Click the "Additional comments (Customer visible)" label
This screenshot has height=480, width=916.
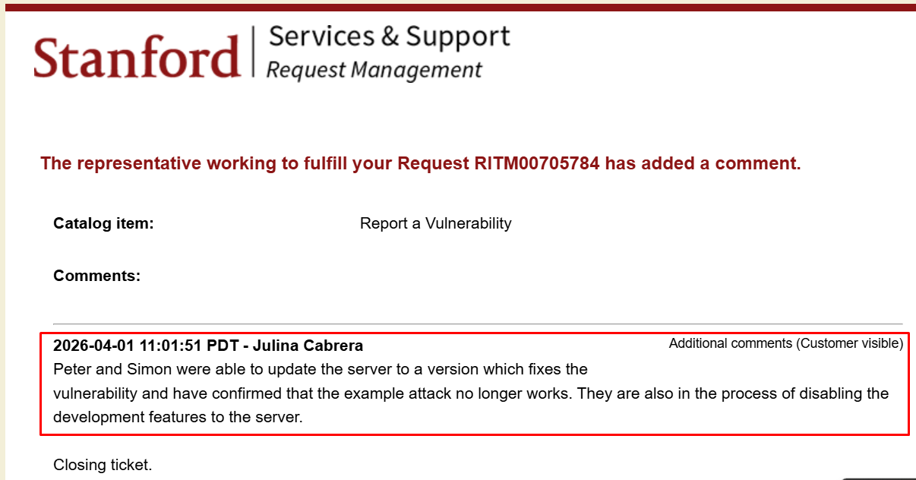click(x=785, y=343)
